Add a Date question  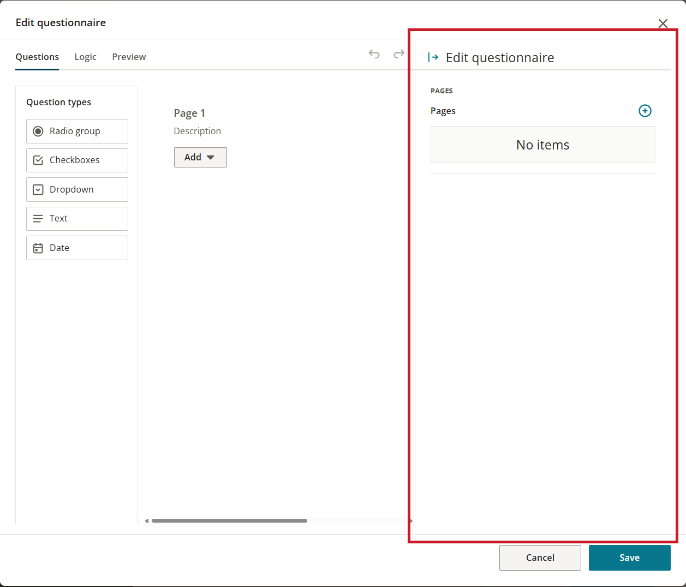77,248
